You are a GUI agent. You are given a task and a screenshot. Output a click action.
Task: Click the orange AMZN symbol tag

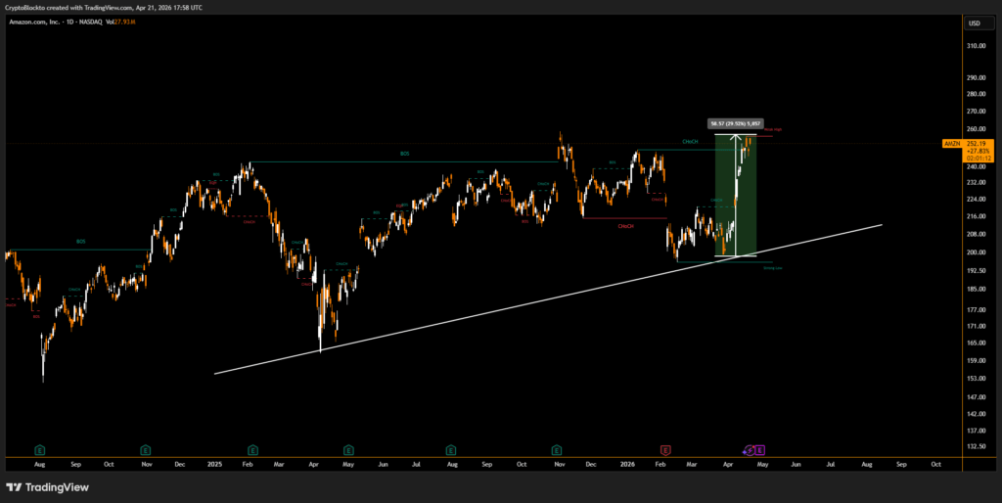click(x=951, y=144)
